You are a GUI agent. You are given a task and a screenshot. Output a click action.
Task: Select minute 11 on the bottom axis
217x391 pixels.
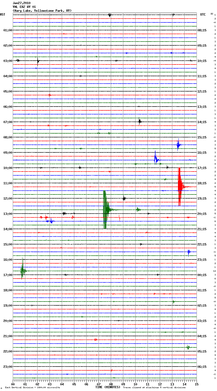pos(148,384)
